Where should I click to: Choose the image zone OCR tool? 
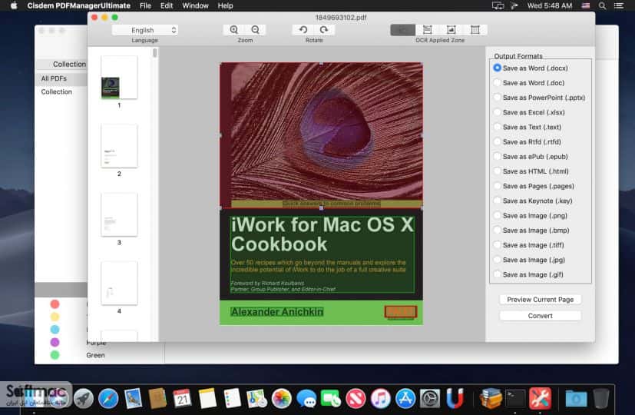[x=451, y=29]
